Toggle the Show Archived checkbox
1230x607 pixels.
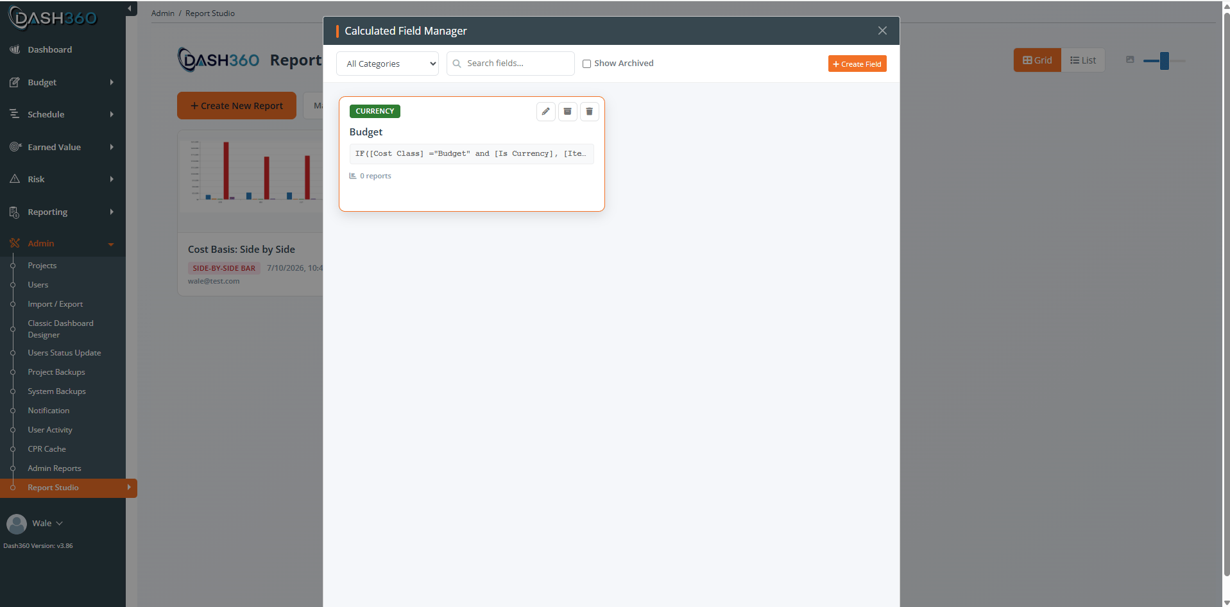tap(586, 64)
